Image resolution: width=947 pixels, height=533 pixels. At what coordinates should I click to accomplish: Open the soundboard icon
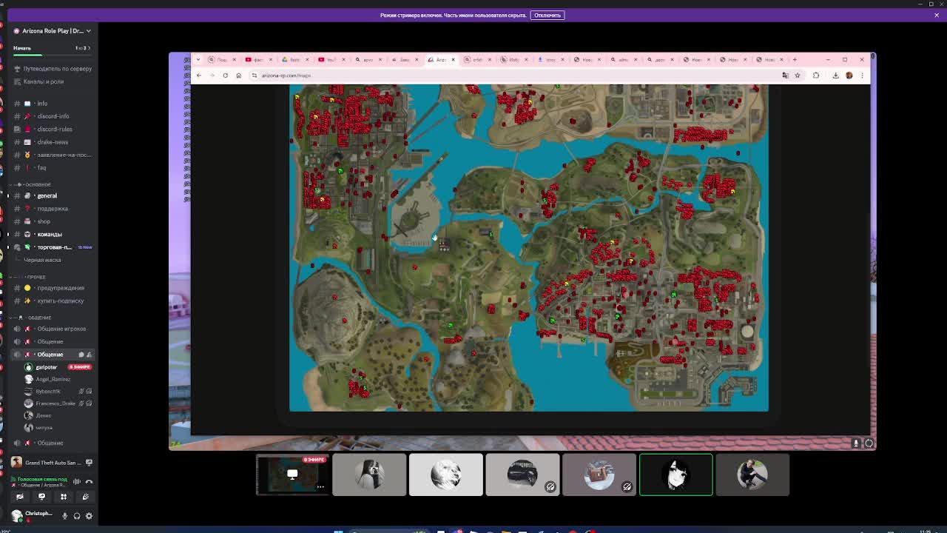click(x=85, y=497)
